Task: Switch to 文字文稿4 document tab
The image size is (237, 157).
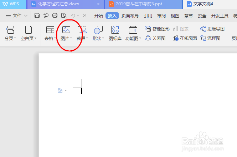Action: [x=210, y=4]
